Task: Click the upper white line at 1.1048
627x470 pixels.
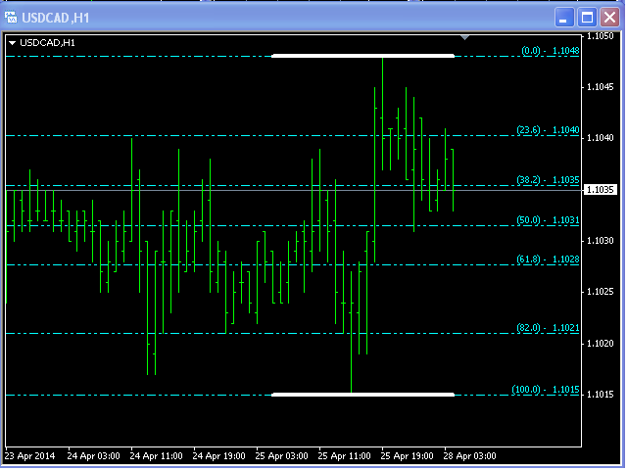Action: (362, 56)
